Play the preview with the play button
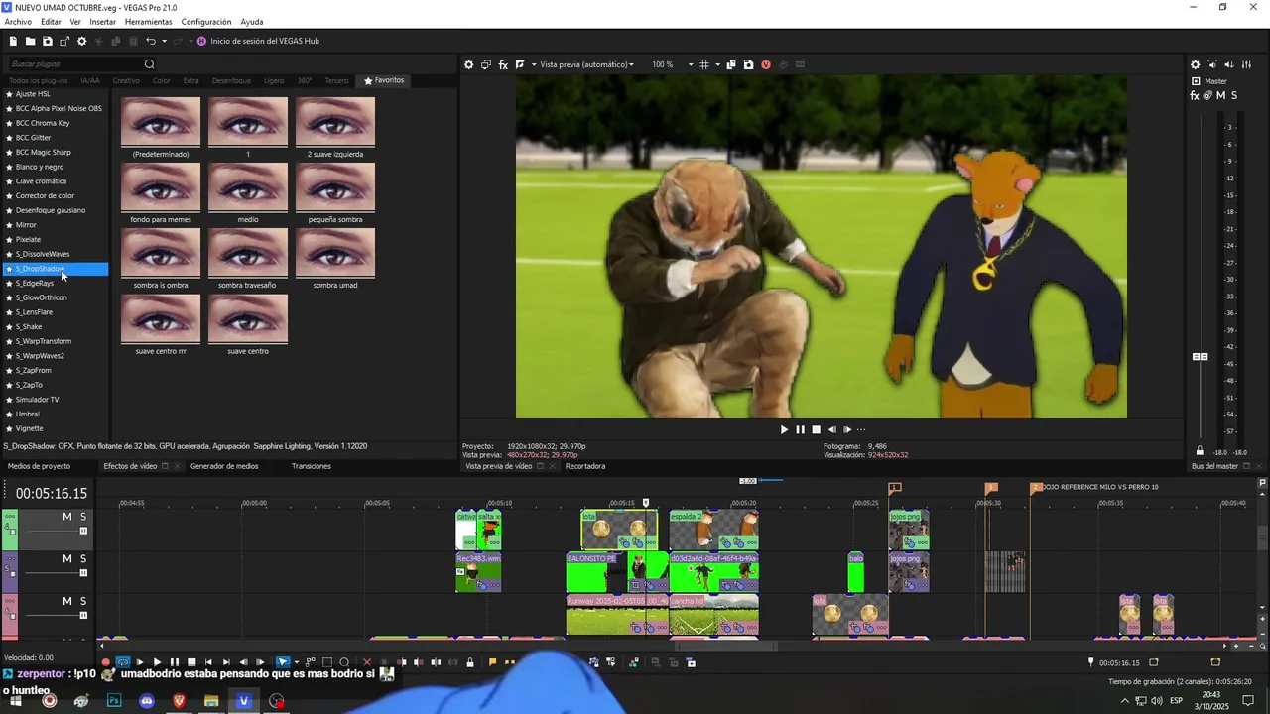 click(784, 429)
